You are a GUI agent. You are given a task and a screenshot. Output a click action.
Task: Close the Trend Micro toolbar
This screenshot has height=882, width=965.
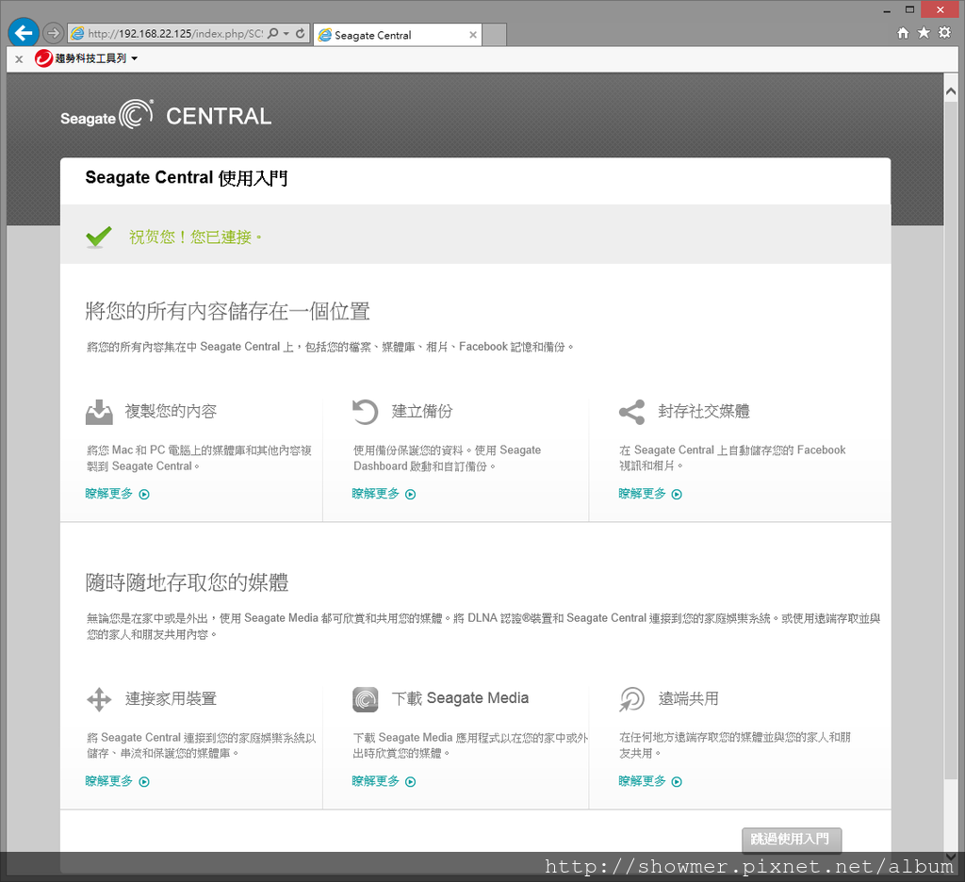19,59
